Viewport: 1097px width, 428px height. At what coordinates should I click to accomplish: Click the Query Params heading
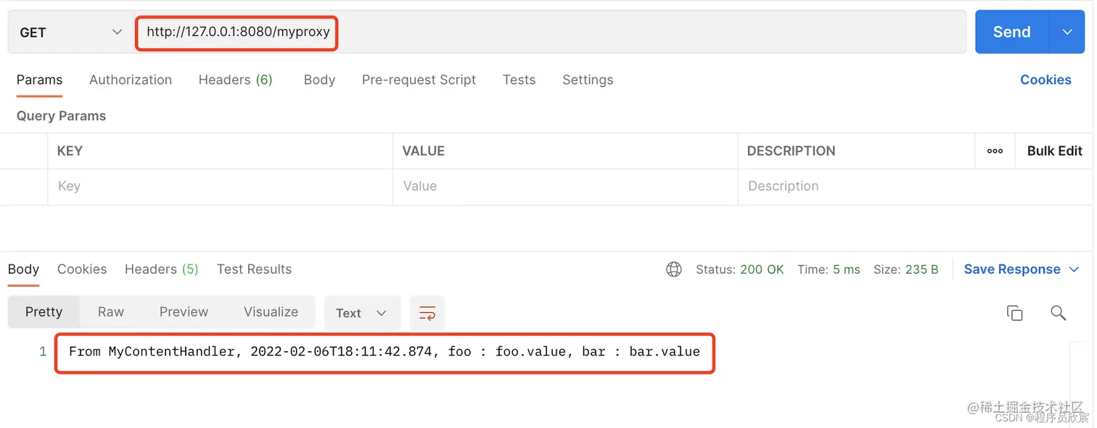(x=61, y=116)
